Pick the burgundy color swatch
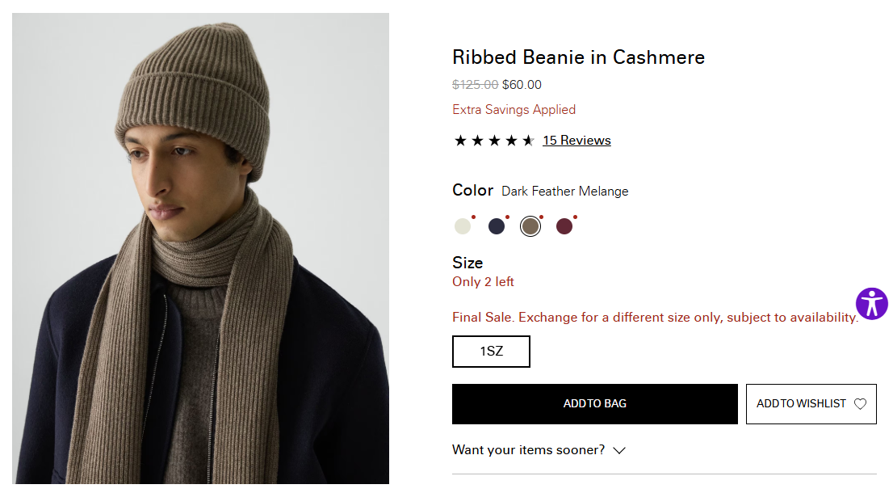The image size is (893, 493). (564, 226)
